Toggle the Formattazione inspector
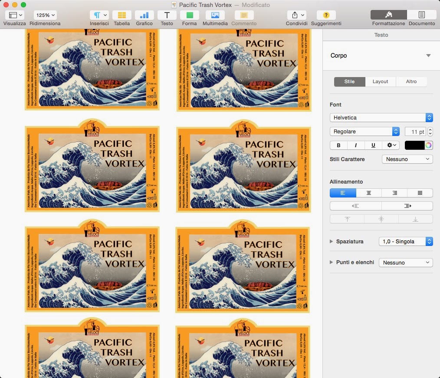 coord(389,15)
